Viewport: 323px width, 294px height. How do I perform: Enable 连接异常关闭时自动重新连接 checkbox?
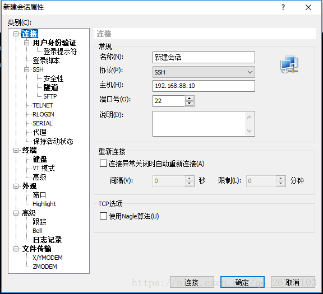[103, 164]
